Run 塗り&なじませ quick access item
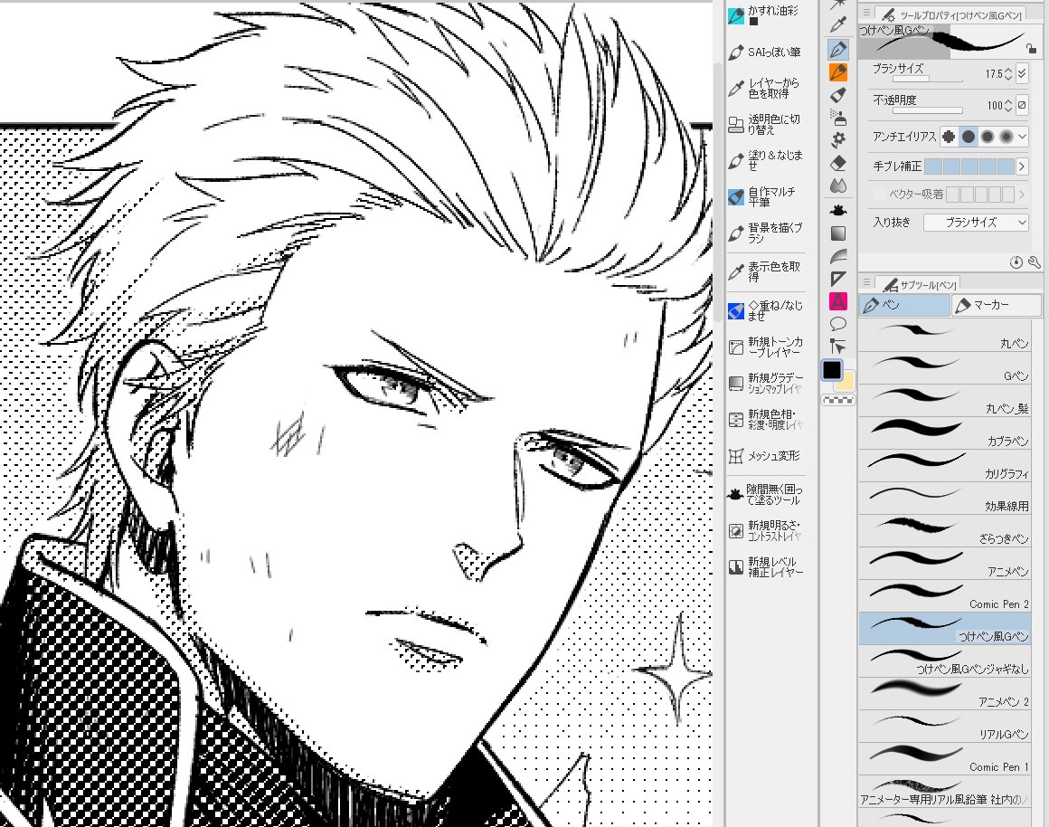 [x=766, y=160]
